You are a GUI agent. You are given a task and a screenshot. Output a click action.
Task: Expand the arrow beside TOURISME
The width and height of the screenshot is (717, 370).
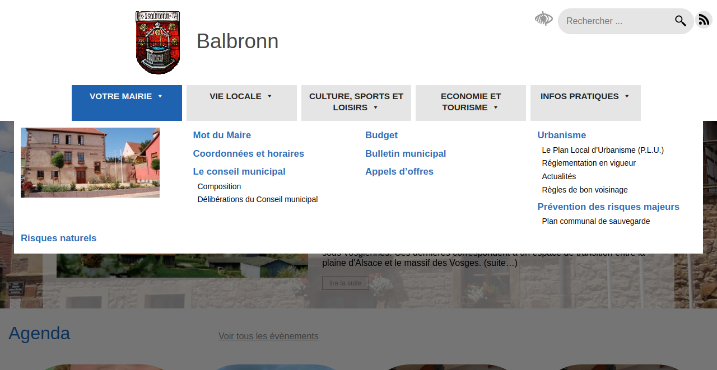pos(496,107)
